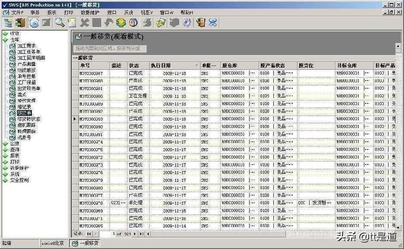This screenshot has height=249, width=404.
Task: Expand the 出货 tree section
Action: pyautogui.click(x=6, y=144)
